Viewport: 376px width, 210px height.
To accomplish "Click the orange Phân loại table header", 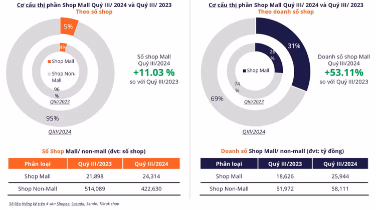I will click(x=39, y=164).
